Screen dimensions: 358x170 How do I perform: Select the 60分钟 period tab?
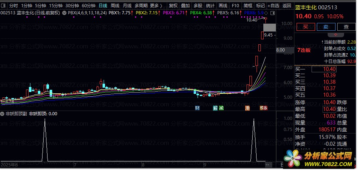pos(89,6)
